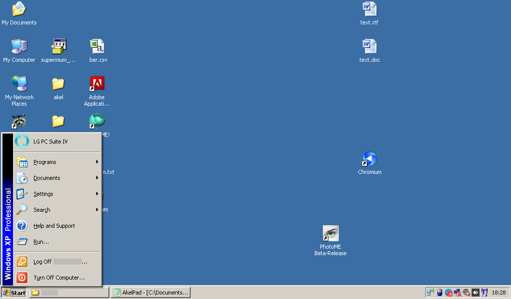
Task: Select the Chromium shortcut icon
Action: 370,159
